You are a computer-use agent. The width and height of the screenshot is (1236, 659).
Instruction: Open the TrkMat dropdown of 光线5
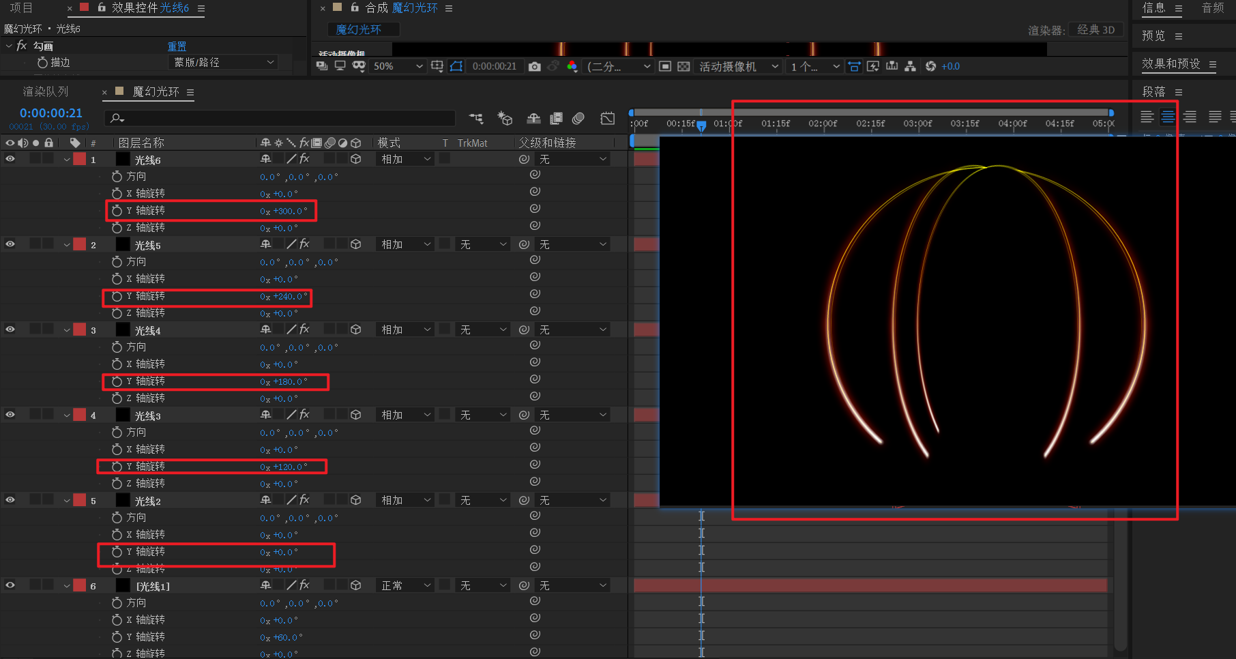(x=483, y=244)
